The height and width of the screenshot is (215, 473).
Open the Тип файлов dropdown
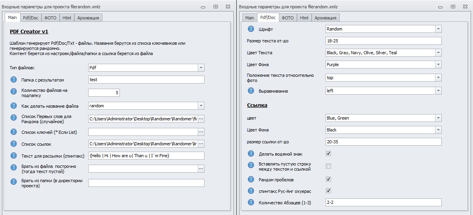click(x=201, y=68)
